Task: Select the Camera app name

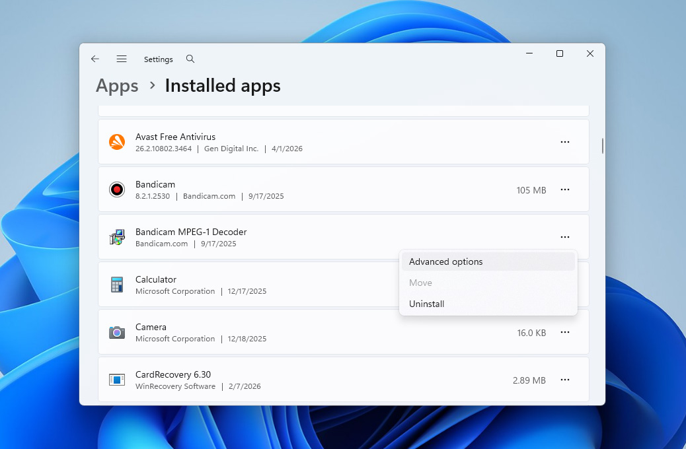Action: click(x=151, y=327)
